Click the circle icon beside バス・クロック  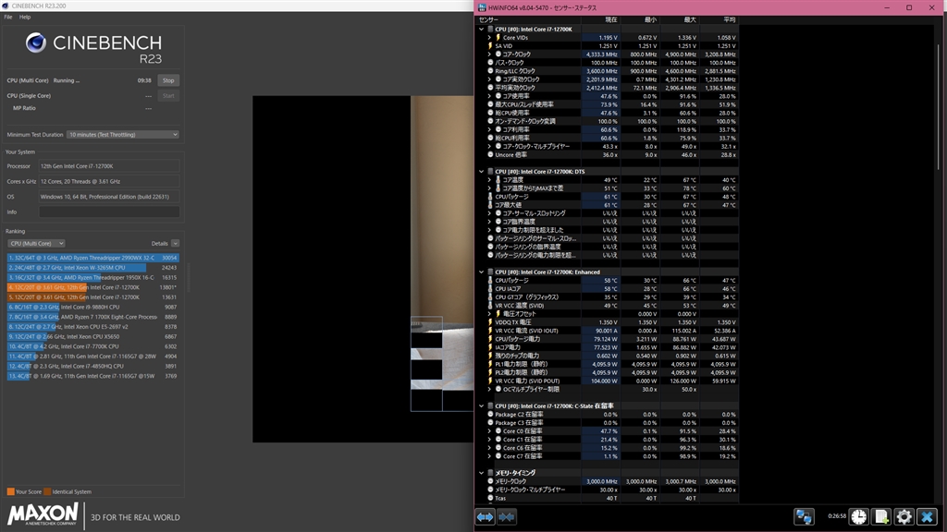coord(490,63)
